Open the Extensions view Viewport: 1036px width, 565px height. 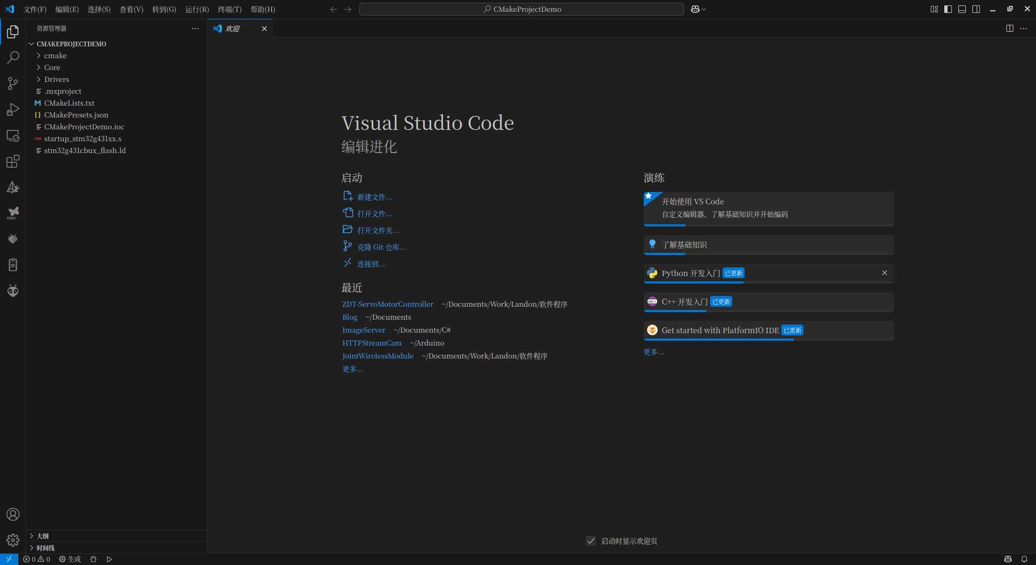click(x=13, y=161)
